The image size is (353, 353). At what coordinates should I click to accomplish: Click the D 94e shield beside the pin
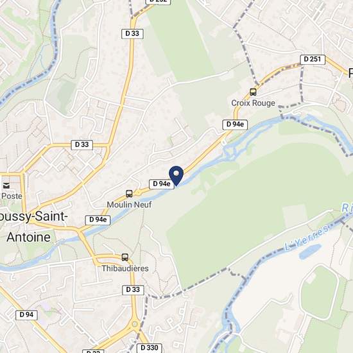[162, 184]
